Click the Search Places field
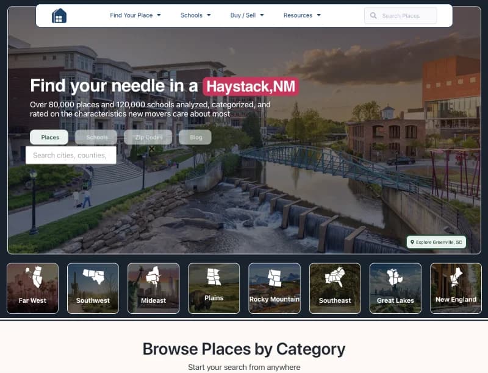Screen dimensions: 488x373 click(x=401, y=16)
